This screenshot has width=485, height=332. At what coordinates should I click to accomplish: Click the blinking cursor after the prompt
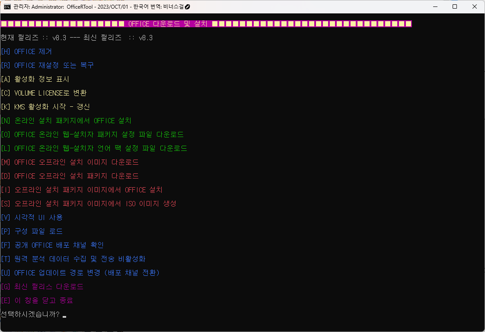(x=64, y=317)
